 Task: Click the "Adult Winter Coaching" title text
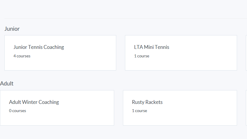(34, 102)
